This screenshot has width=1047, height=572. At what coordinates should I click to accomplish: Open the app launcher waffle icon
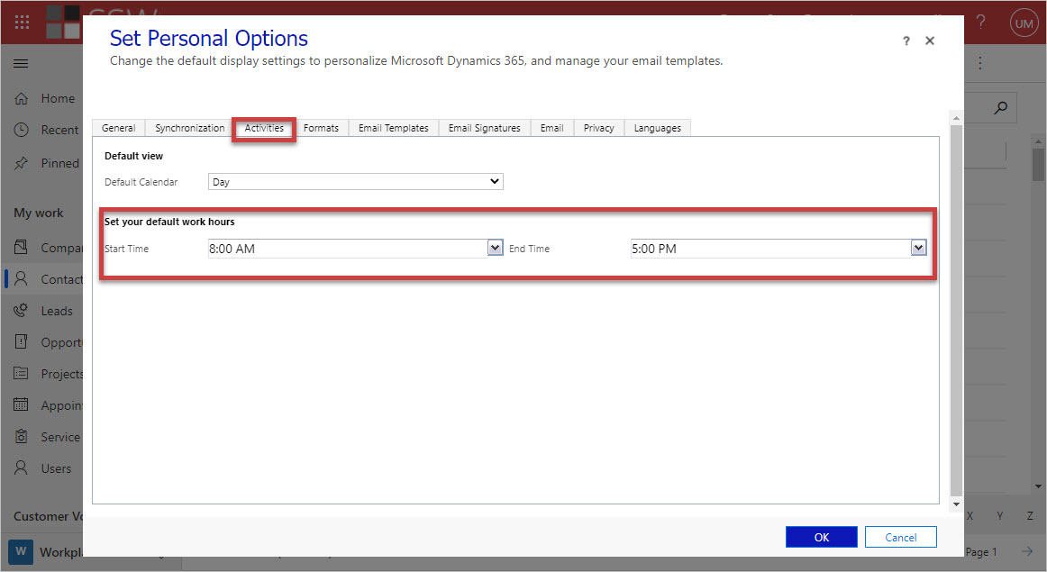tap(22, 23)
